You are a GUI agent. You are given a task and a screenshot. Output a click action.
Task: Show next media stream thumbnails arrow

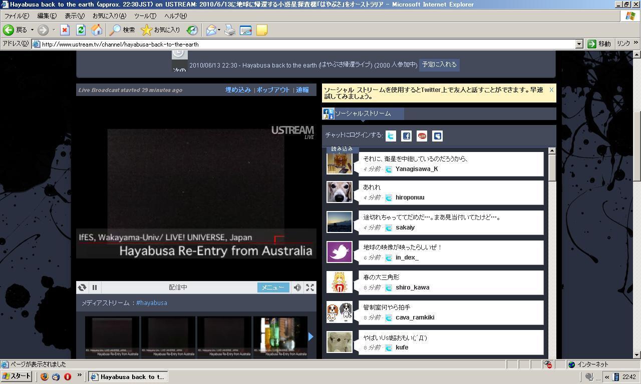click(310, 336)
